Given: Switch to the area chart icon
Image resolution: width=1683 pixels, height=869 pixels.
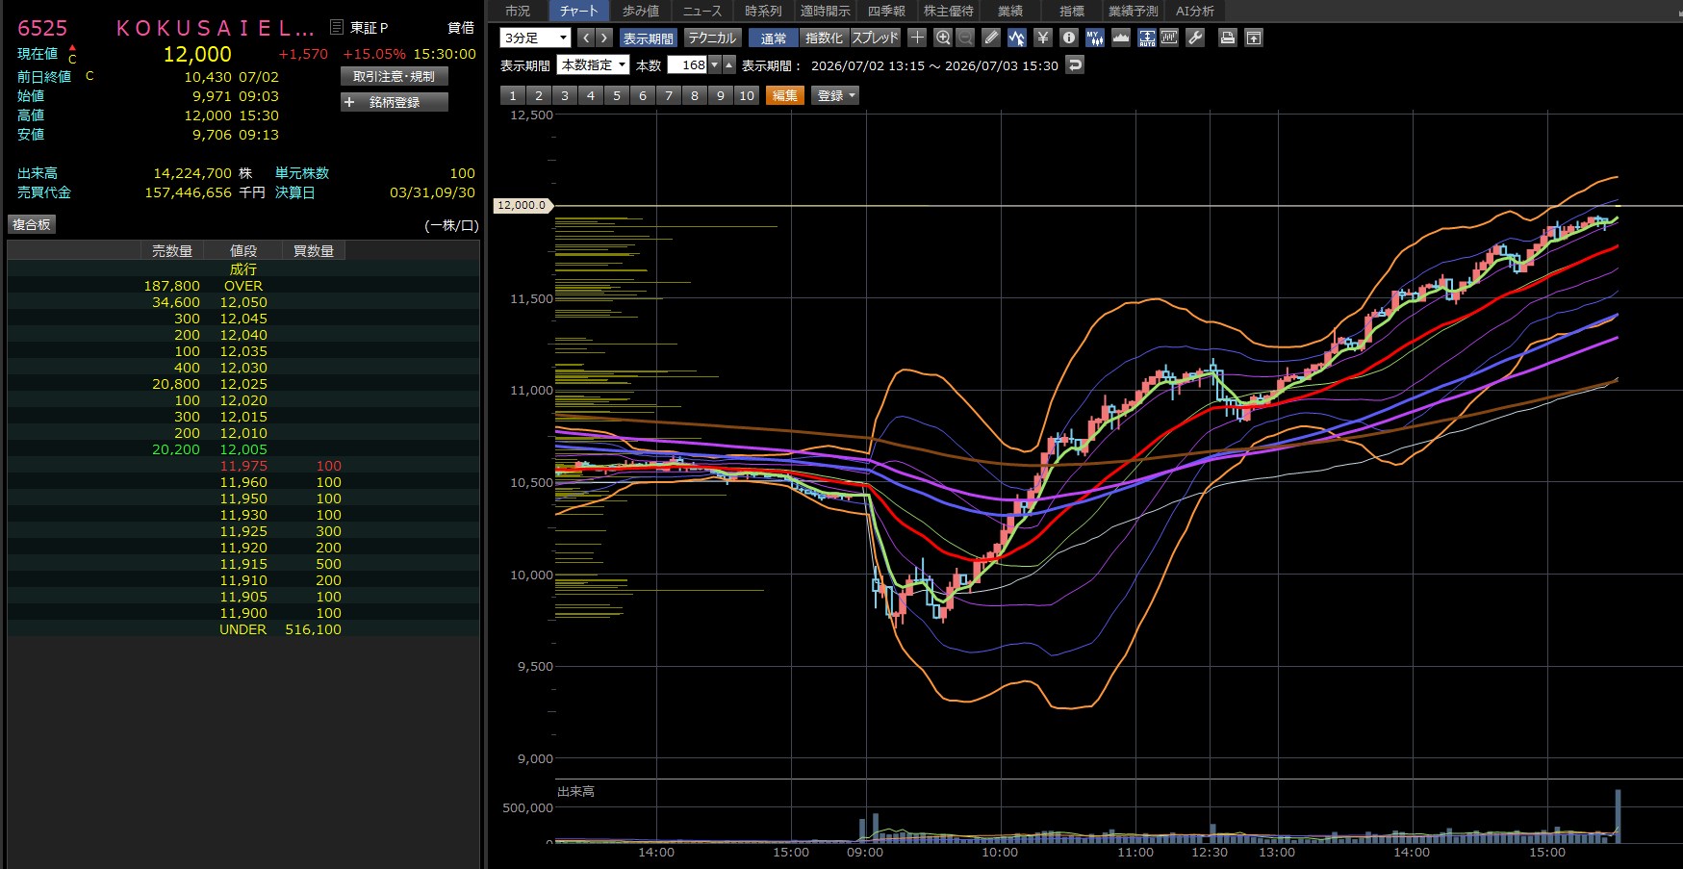Looking at the screenshot, I should pyautogui.click(x=1121, y=38).
